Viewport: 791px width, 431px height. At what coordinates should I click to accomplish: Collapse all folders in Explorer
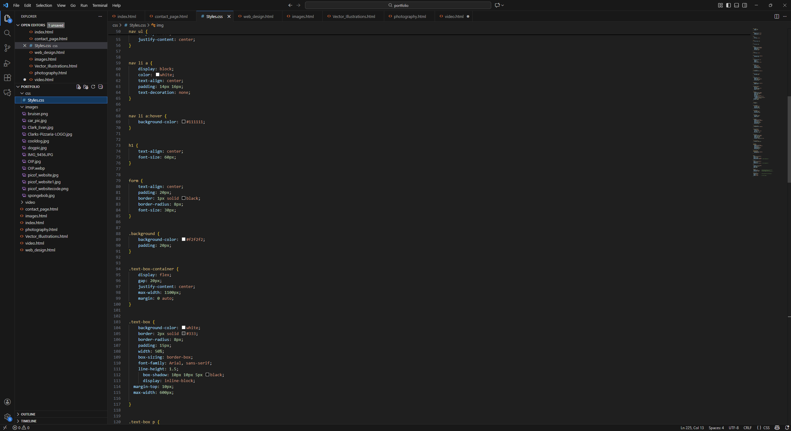(x=101, y=87)
